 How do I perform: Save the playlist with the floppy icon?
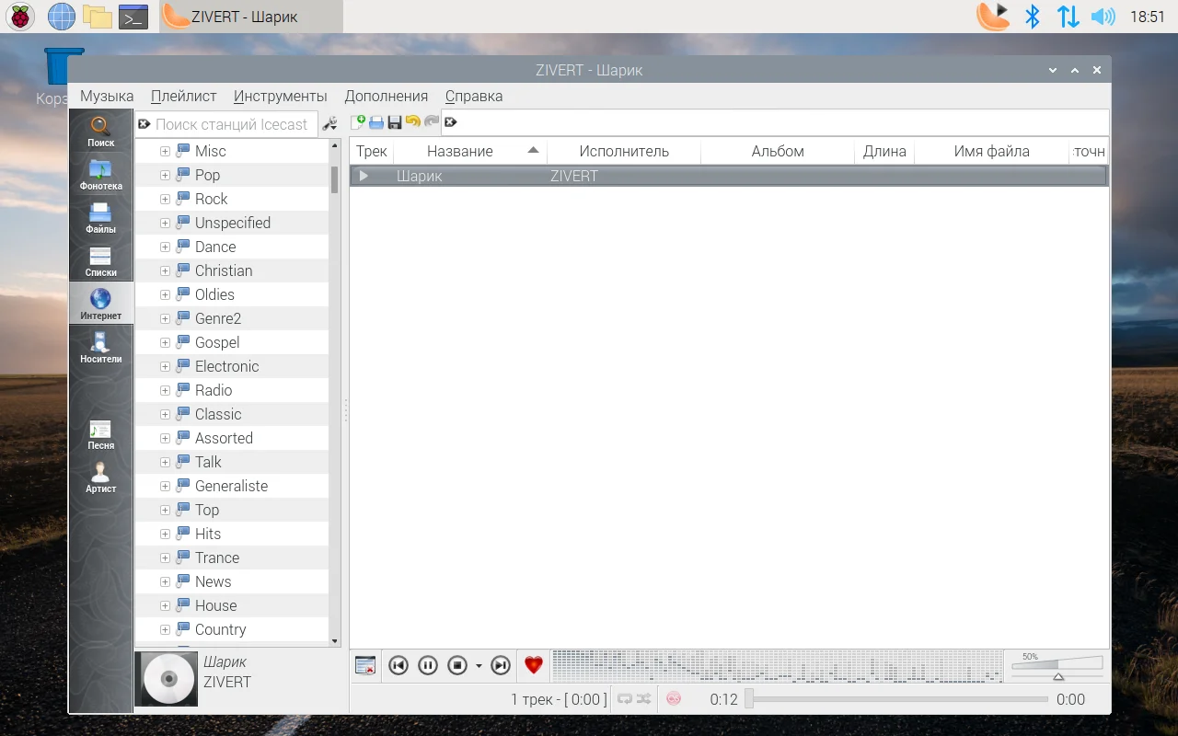pos(395,122)
